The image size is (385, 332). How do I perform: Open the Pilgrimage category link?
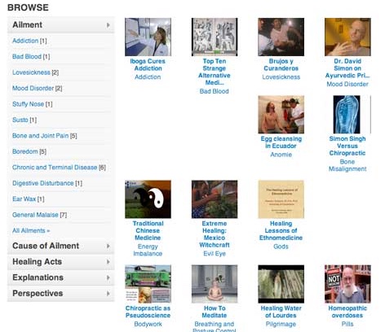point(281,324)
